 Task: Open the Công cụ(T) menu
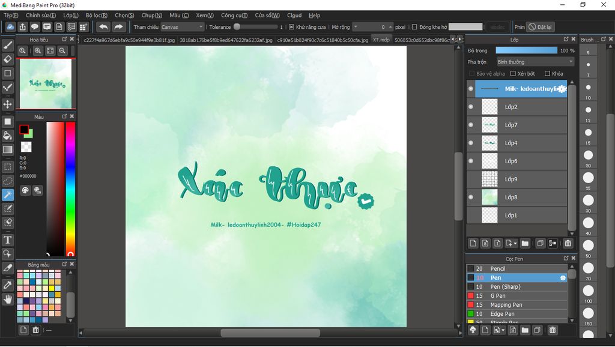(x=234, y=15)
